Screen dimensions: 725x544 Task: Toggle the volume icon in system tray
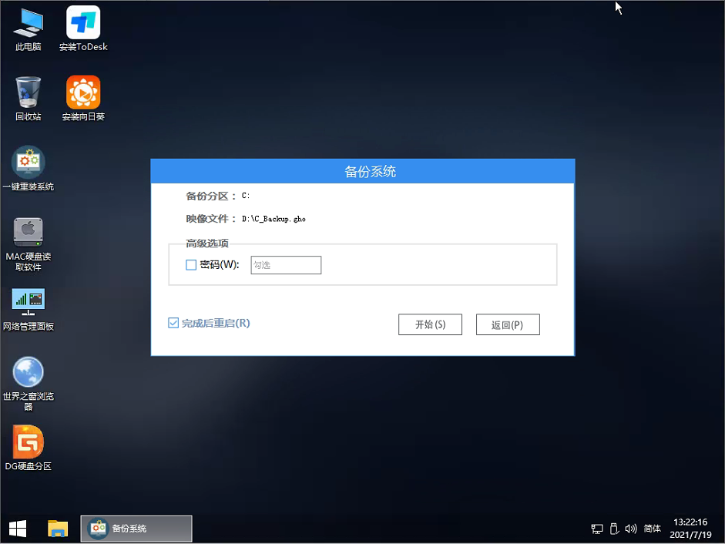pyautogui.click(x=631, y=529)
